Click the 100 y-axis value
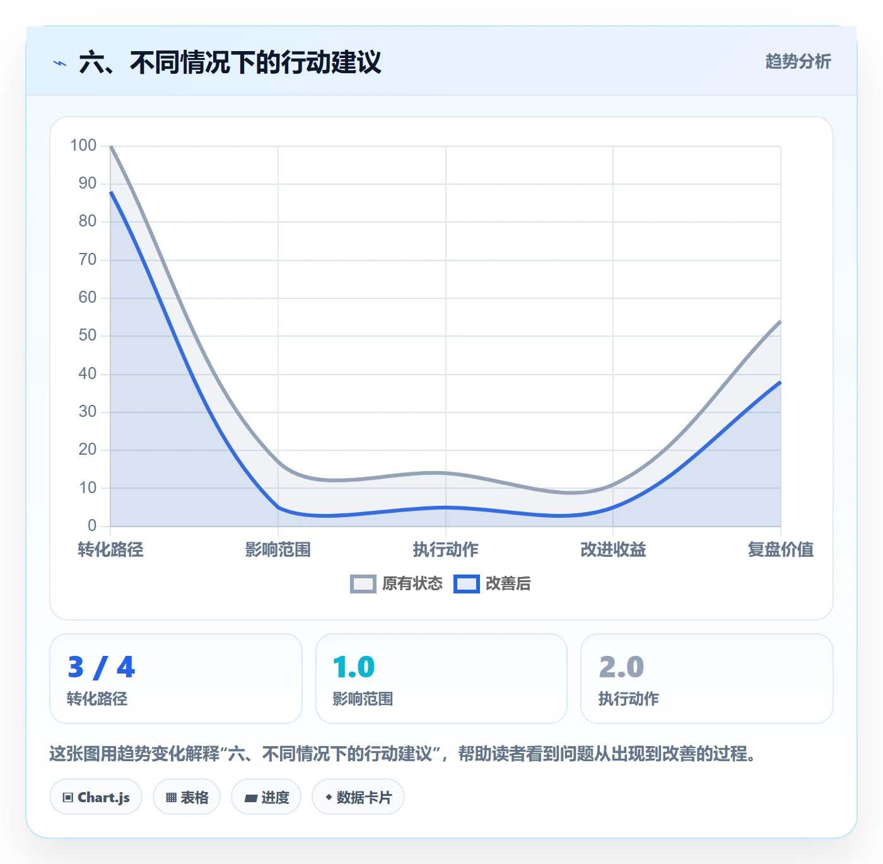The height and width of the screenshot is (864, 883). (83, 146)
